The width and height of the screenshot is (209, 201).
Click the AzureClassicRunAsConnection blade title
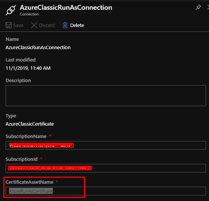[x=66, y=7]
